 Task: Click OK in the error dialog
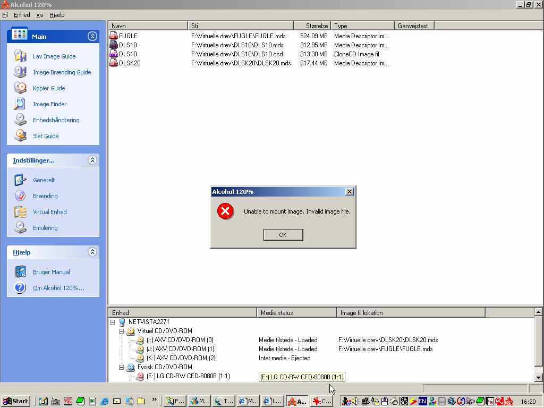(283, 235)
